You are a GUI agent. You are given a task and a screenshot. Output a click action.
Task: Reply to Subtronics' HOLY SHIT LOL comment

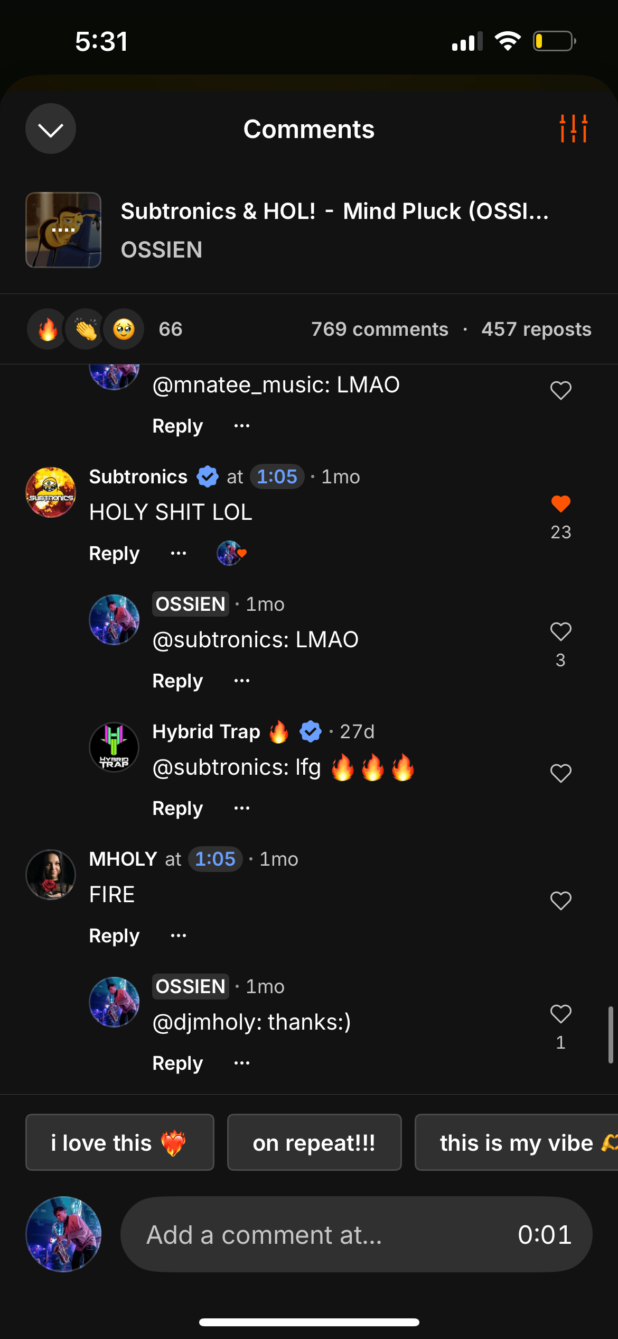[x=114, y=554]
